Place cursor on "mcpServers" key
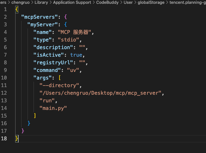Viewport: 206px width, 153px height. [x=40, y=17]
